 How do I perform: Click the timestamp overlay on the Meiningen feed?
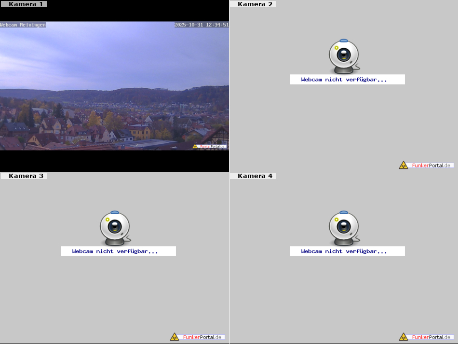(201, 25)
